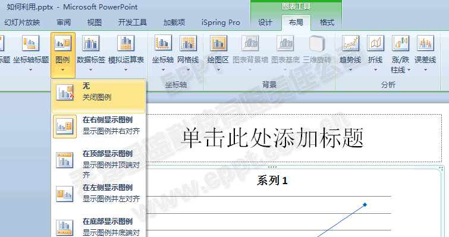Click the 系列 1 chart title
This screenshot has width=449, height=237.
[272, 181]
